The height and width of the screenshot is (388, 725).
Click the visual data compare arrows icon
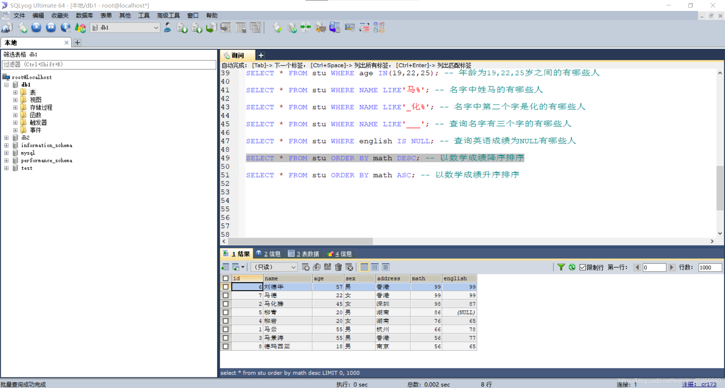(305, 28)
